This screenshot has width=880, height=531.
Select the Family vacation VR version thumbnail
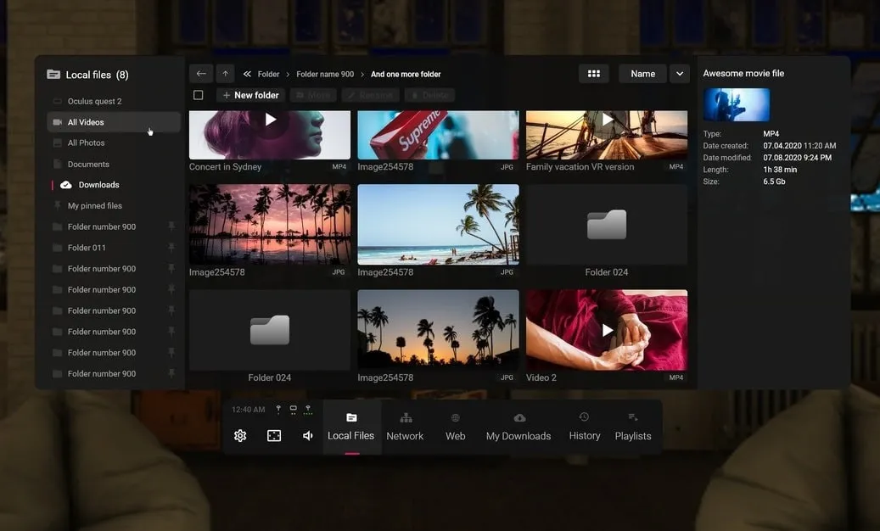pyautogui.click(x=607, y=136)
